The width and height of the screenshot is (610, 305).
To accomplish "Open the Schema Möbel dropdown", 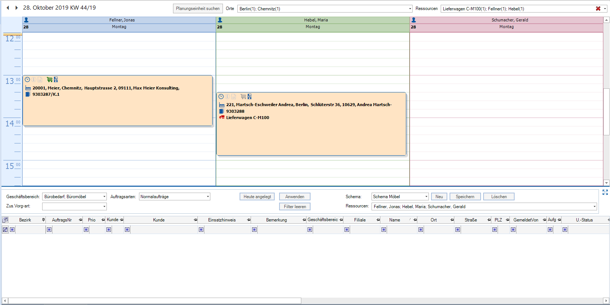I will point(426,197).
